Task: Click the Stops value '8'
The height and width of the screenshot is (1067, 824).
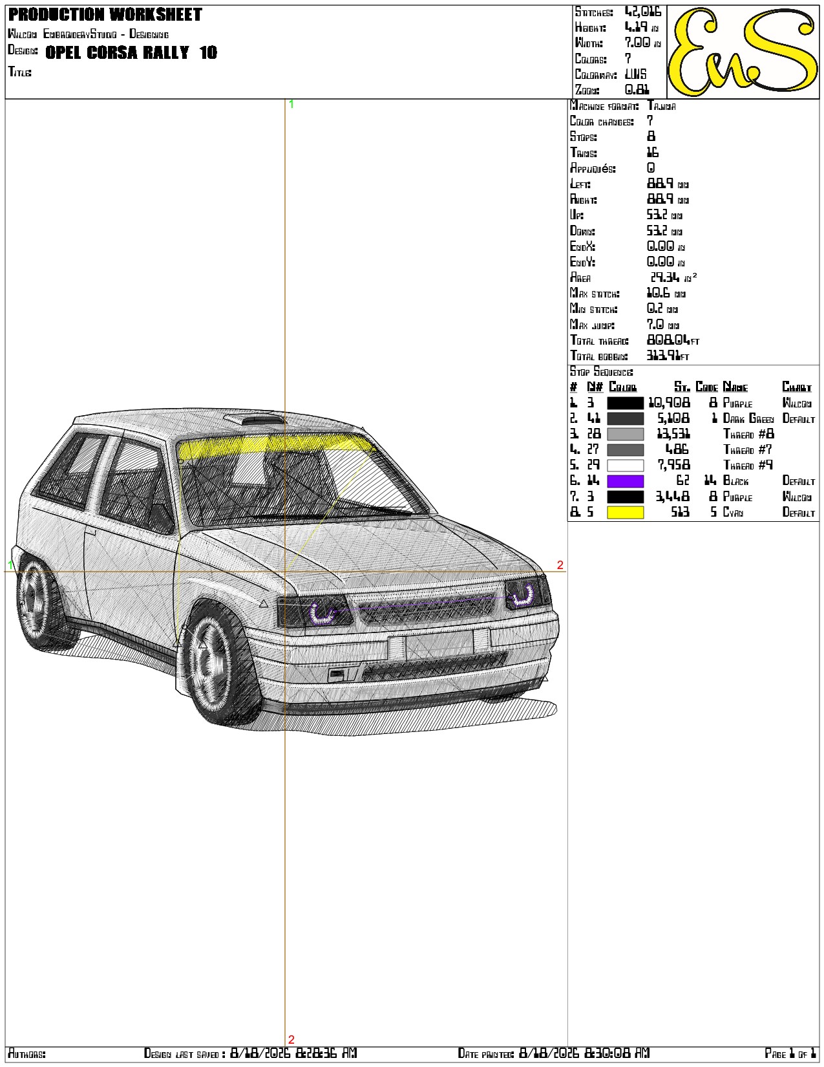Action: [x=651, y=136]
